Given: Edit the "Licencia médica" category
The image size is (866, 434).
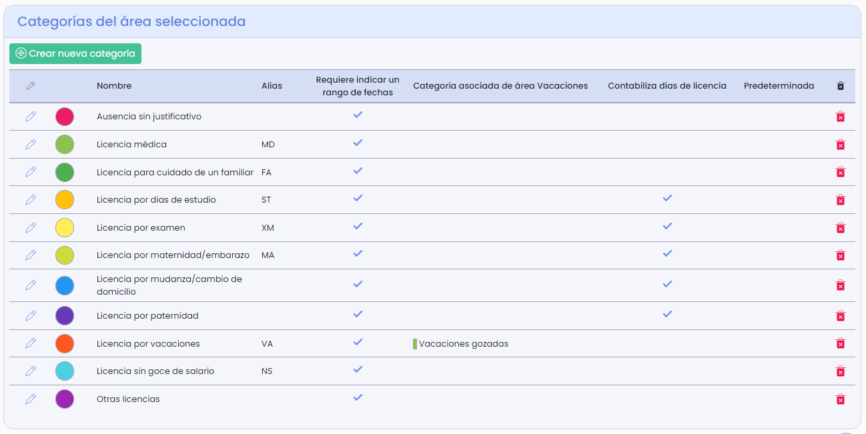Looking at the screenshot, I should click(x=30, y=143).
